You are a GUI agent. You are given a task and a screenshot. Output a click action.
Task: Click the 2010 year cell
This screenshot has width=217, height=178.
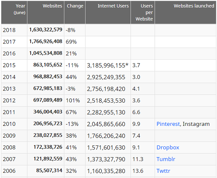click(x=9, y=124)
